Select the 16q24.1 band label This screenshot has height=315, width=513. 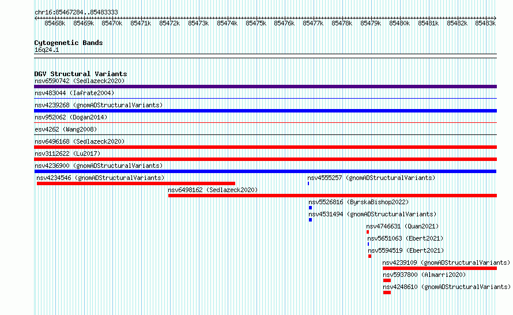pyautogui.click(x=47, y=50)
